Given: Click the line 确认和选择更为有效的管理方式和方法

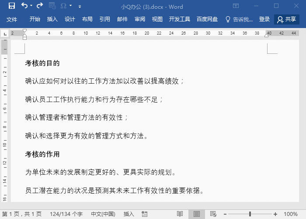Looking at the screenshot, I should click(x=87, y=136).
